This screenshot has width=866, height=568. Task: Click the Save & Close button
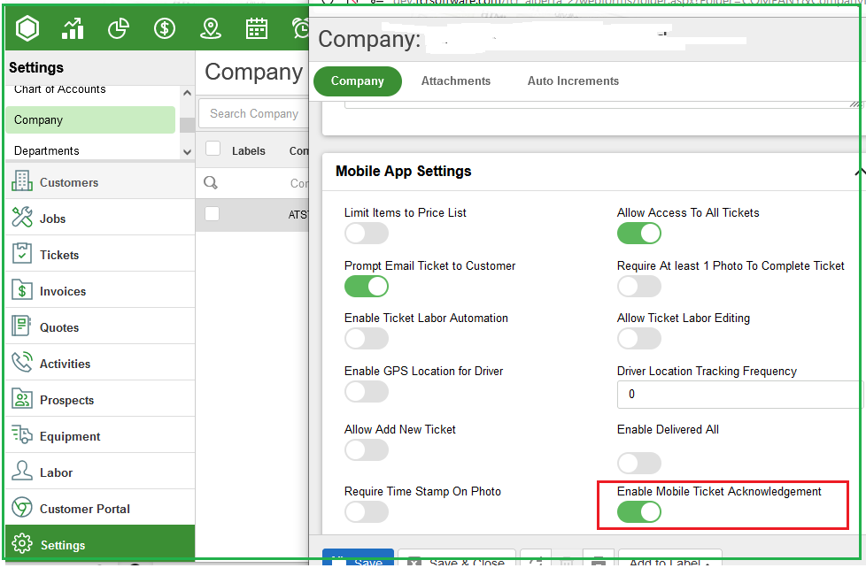point(457,558)
